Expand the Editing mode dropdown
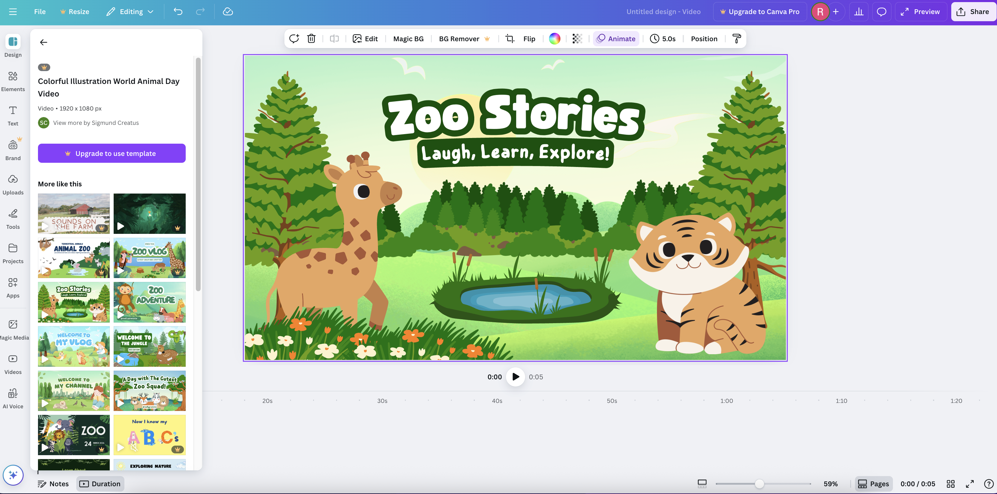This screenshot has width=997, height=494. point(130,11)
